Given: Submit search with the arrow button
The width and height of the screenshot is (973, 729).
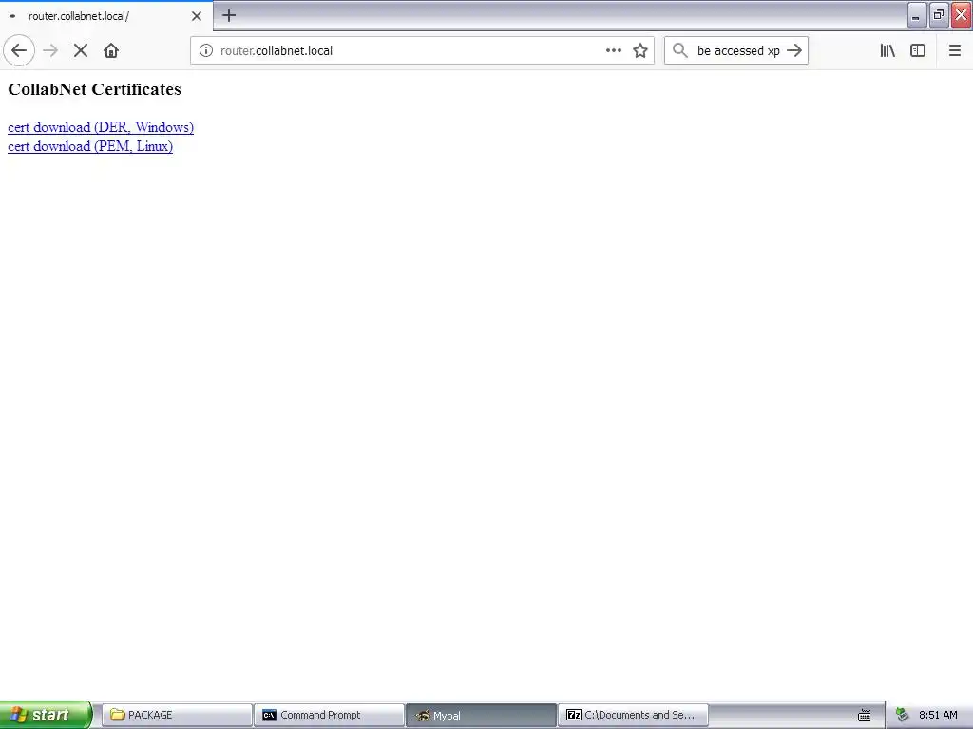Looking at the screenshot, I should coord(794,51).
